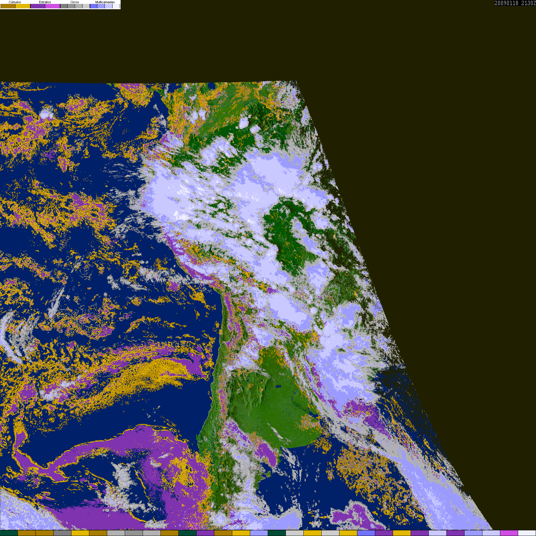Pick the darkest blue Multicamadas legend swatch
The image size is (536, 536).
click(94, 6)
